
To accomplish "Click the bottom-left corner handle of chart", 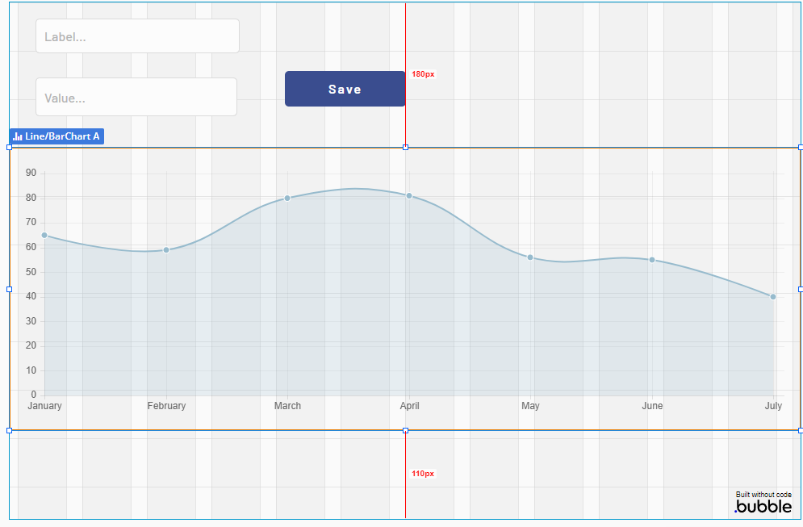I will [9, 431].
